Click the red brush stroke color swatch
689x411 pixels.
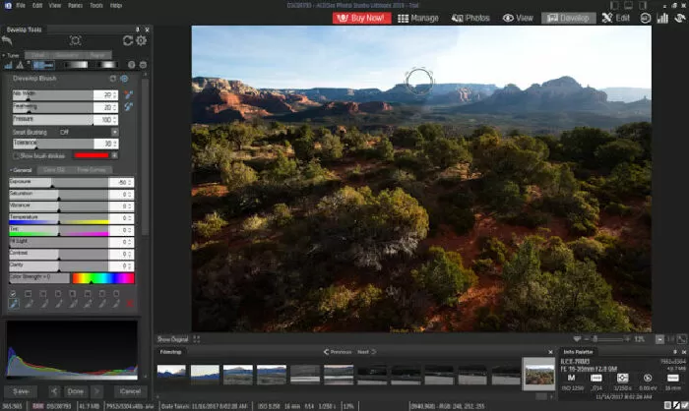[92, 155]
